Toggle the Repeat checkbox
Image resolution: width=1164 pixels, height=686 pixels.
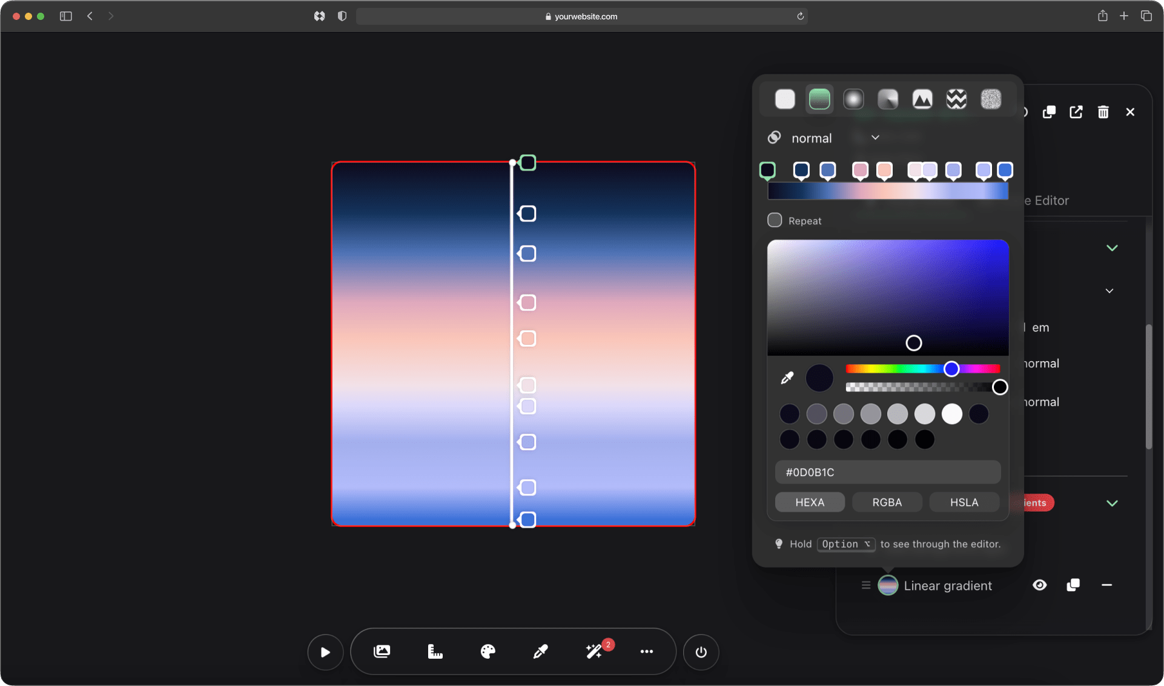pyautogui.click(x=774, y=220)
